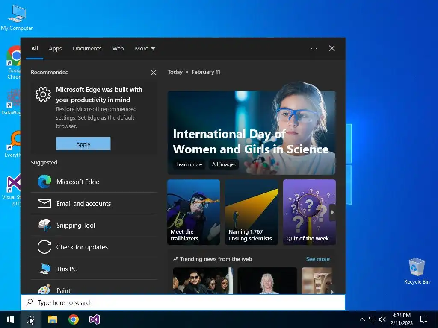Click All images button on banner
Screen dimensions: 438x328
224,164
